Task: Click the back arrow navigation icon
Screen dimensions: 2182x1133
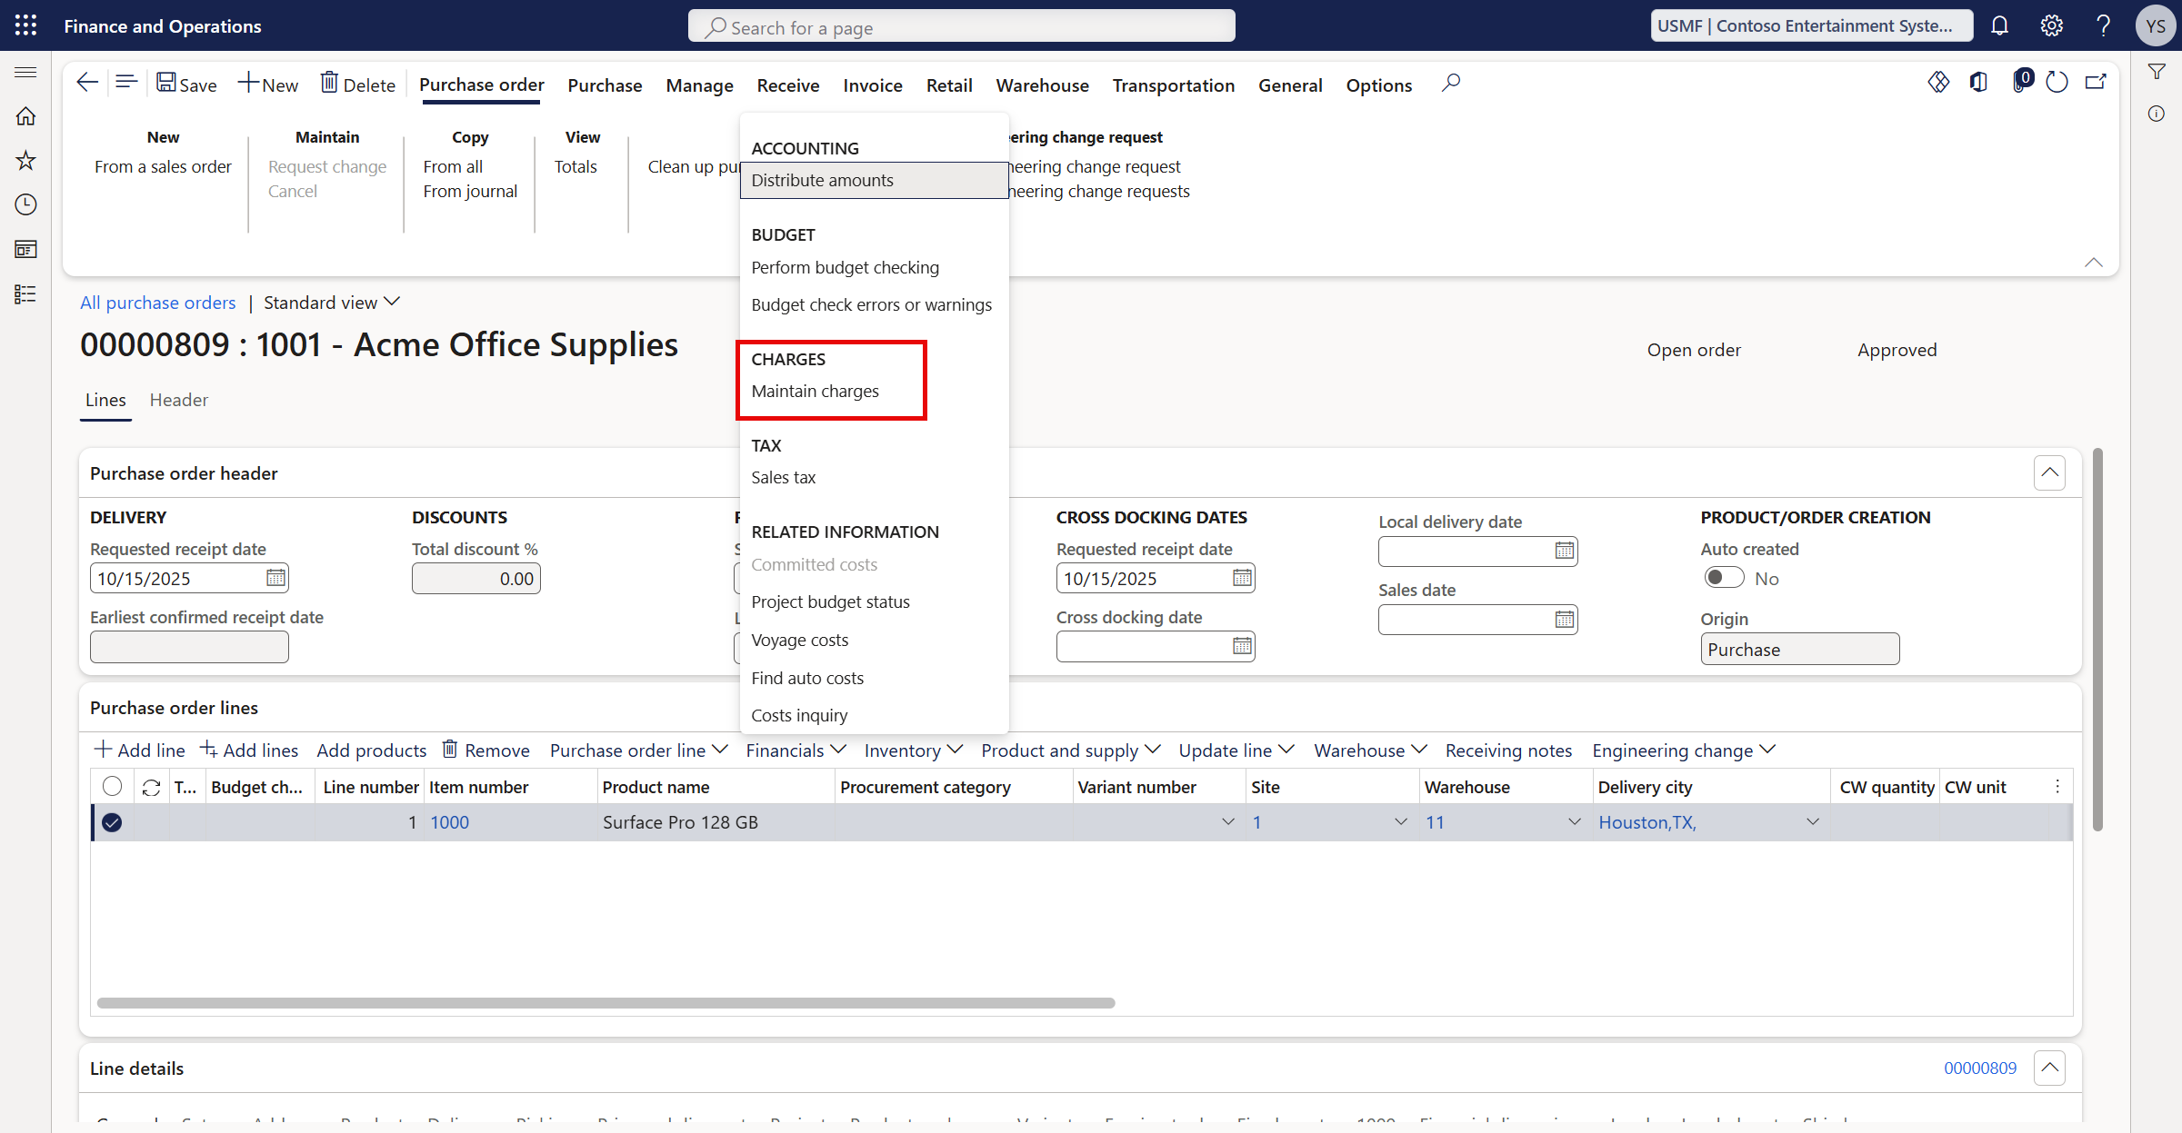Action: [86, 84]
